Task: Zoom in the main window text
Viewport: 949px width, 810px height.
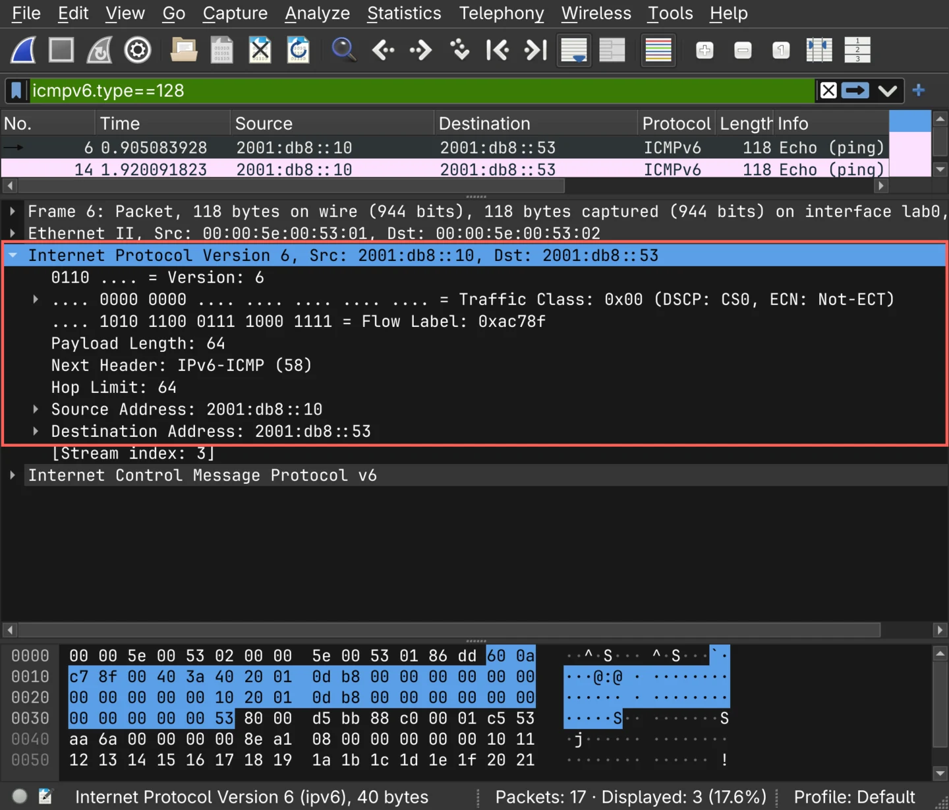Action: click(x=705, y=50)
